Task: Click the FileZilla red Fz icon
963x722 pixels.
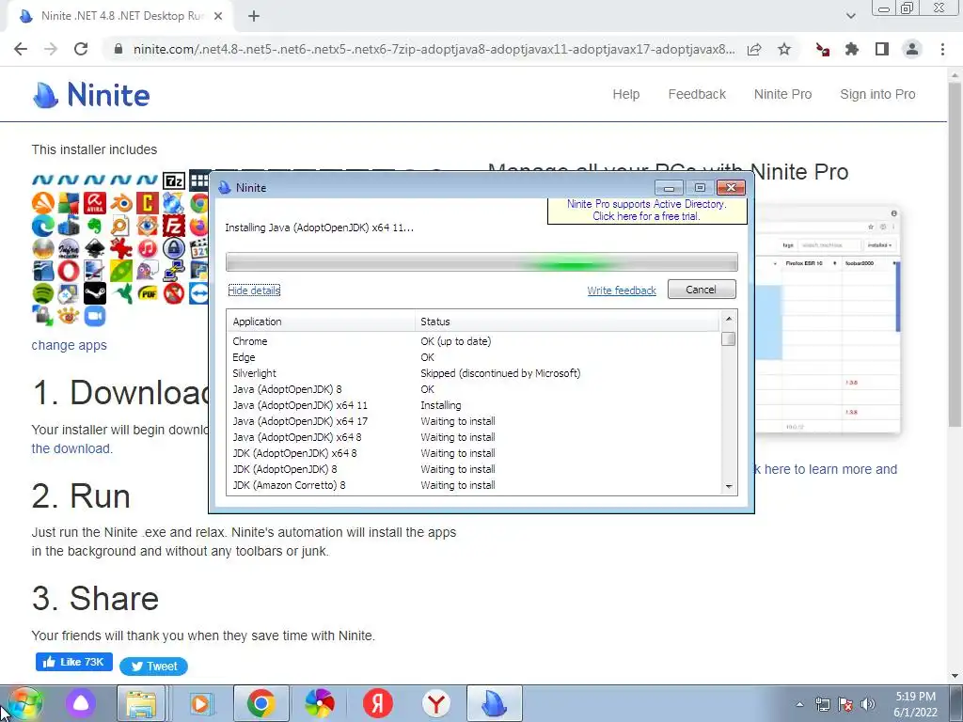Action: [174, 226]
